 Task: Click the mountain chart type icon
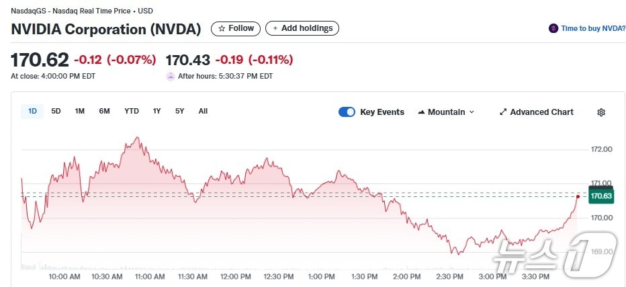pyautogui.click(x=421, y=112)
